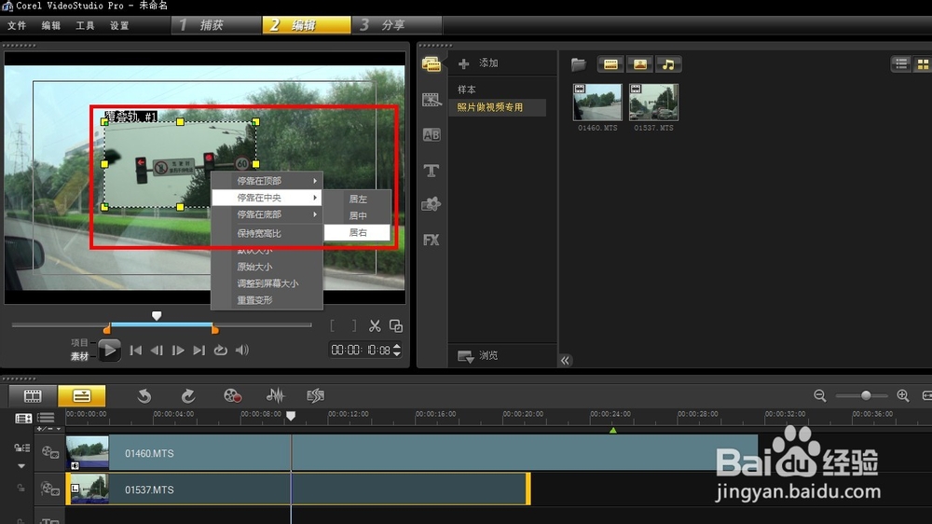Click the folder import media icon
Viewport: 932px width, 524px height.
pyautogui.click(x=579, y=64)
